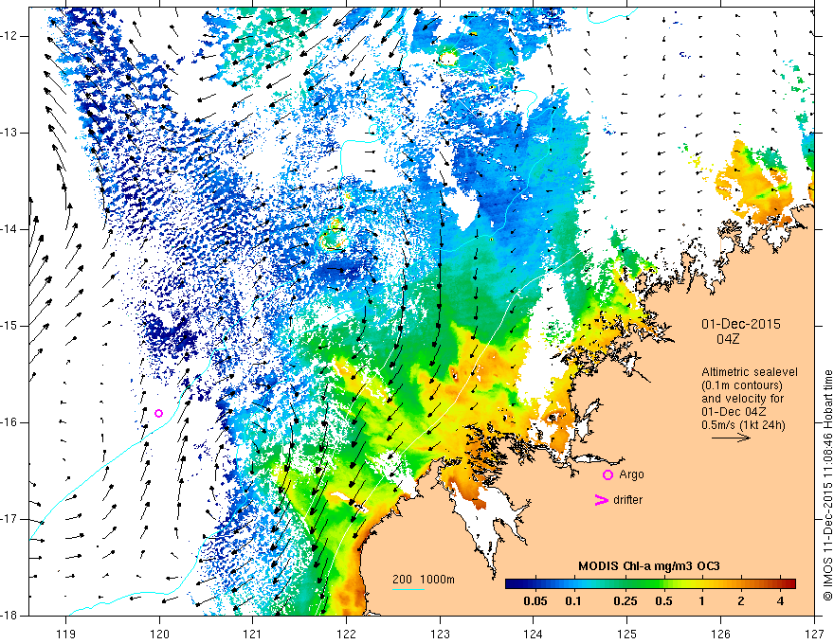Click longitude axis label 123
Screen dimensions: 834x644
point(440,634)
